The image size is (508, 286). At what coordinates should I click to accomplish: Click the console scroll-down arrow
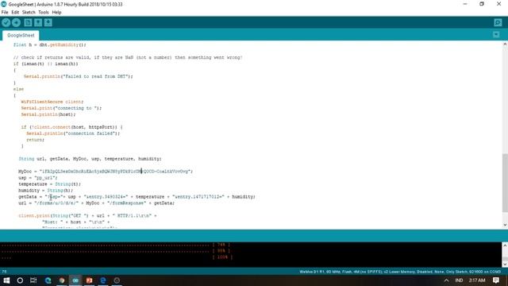tap(505, 264)
